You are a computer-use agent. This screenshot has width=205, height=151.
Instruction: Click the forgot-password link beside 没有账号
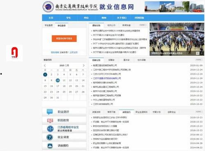pos(55,53)
